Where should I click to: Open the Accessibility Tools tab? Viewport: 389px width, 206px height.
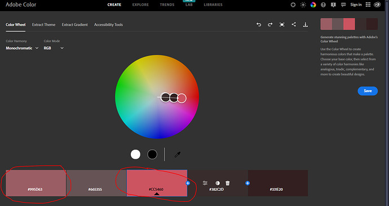click(x=108, y=25)
